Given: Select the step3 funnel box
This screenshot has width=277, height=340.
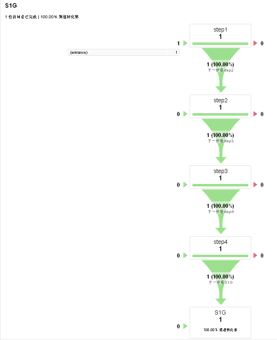Looking at the screenshot, I should tap(220, 175).
